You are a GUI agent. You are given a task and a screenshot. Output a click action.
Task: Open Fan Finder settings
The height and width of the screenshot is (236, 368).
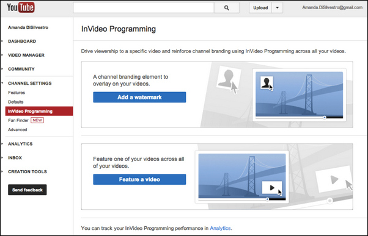tap(18, 120)
